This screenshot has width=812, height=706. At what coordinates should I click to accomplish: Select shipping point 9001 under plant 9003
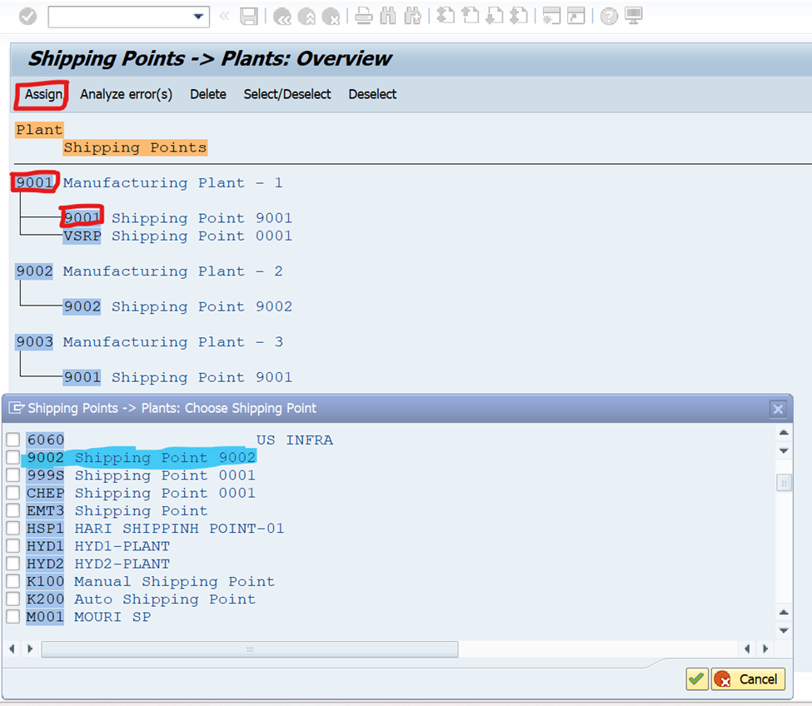pos(82,377)
